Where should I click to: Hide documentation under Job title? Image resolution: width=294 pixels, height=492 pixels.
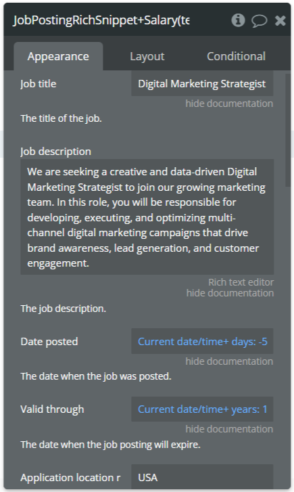229,104
